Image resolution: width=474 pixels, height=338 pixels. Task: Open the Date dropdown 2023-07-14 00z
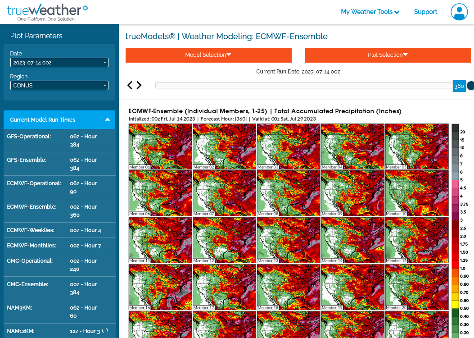(59, 63)
